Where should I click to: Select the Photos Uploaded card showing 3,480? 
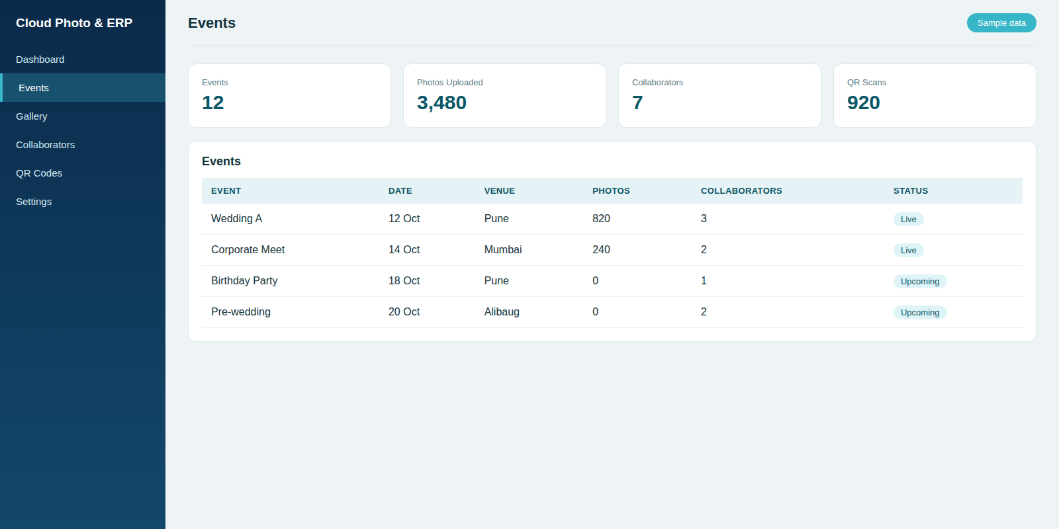(504, 95)
